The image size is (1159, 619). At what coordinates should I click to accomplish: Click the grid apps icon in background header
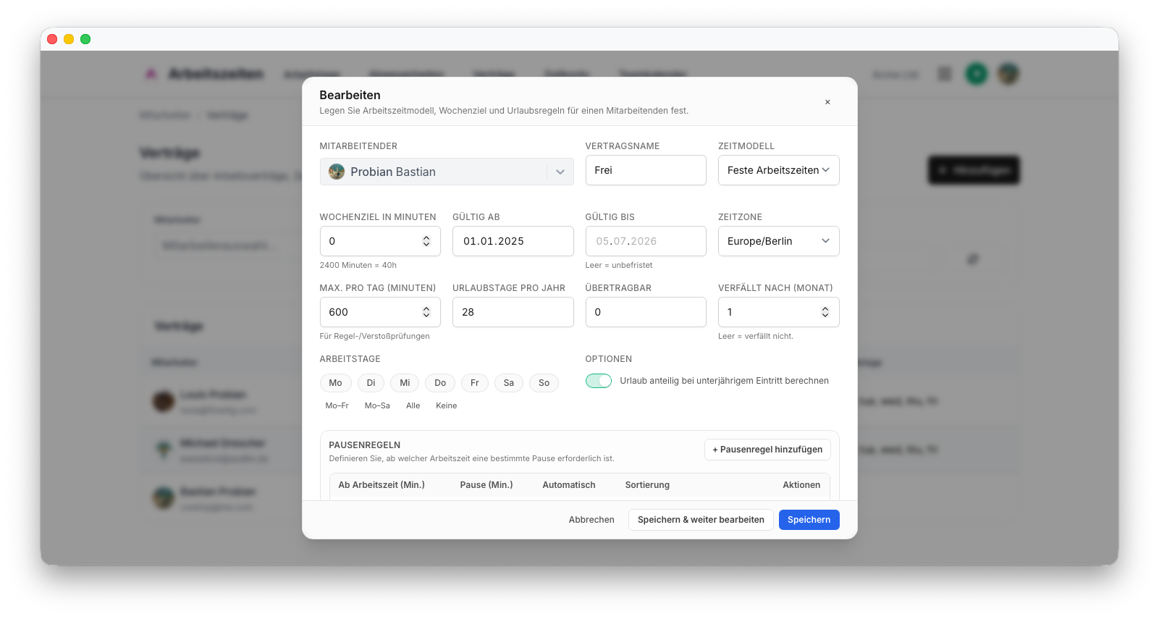pyautogui.click(x=945, y=74)
